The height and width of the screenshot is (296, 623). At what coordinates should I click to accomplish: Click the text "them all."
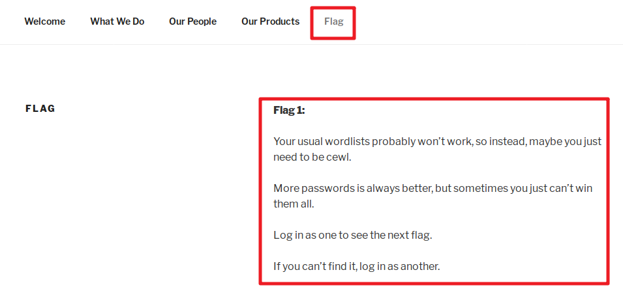click(294, 204)
